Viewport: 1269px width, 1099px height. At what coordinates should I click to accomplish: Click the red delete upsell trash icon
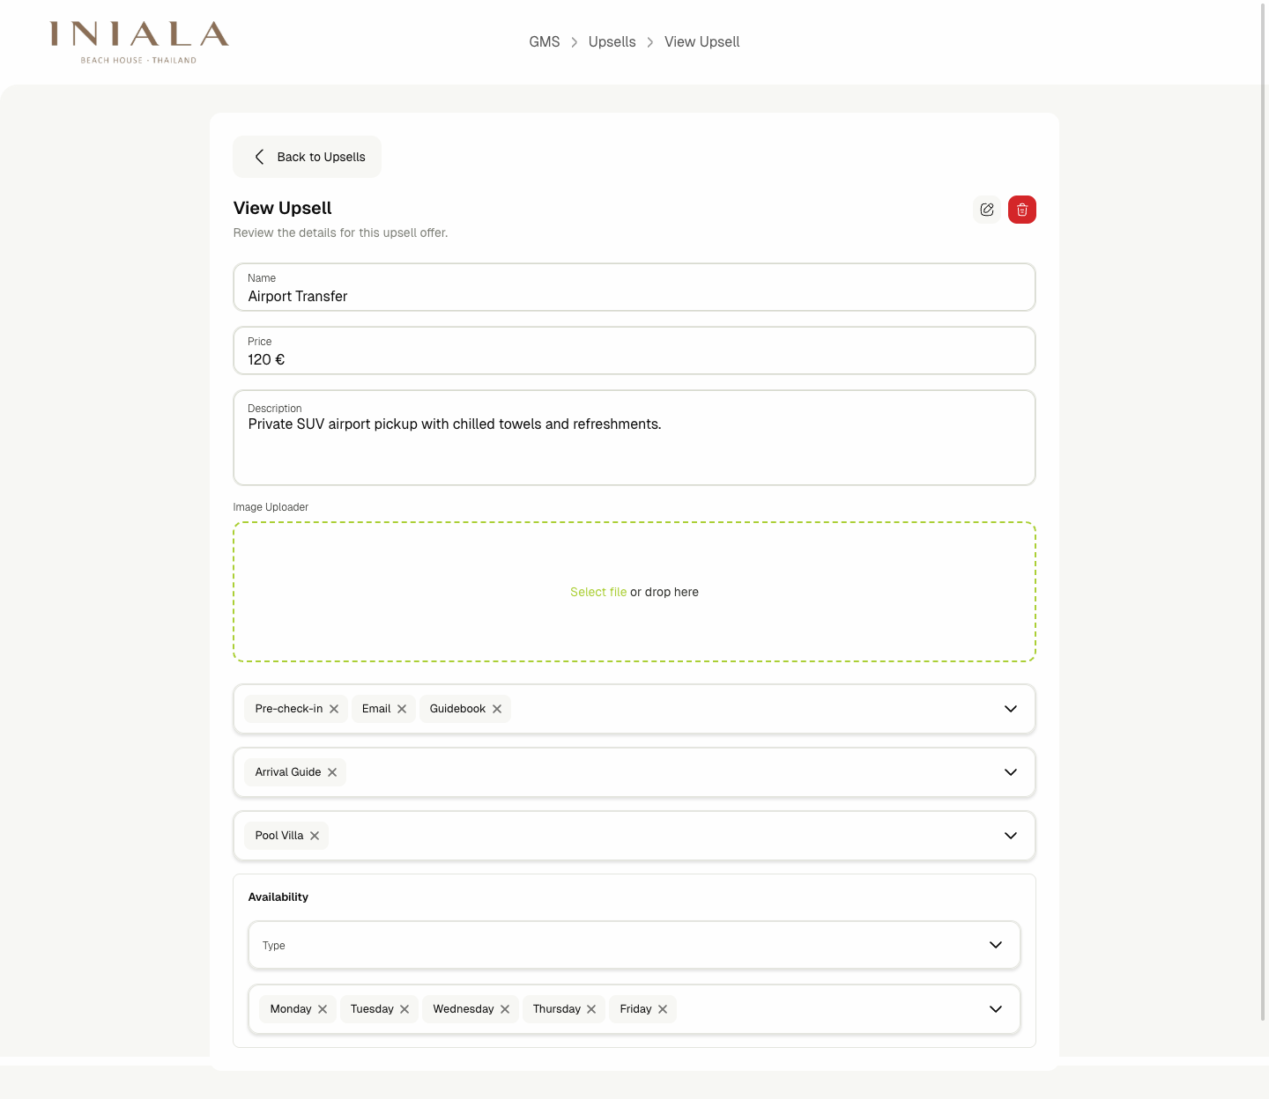tap(1022, 210)
